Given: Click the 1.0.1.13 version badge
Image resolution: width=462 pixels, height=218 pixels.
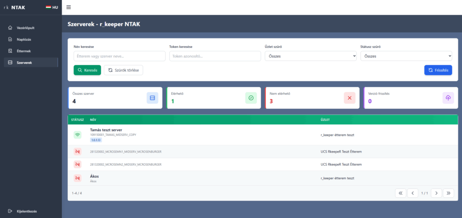Looking at the screenshot, I should 96,140.
